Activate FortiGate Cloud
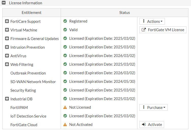 coord(152,125)
